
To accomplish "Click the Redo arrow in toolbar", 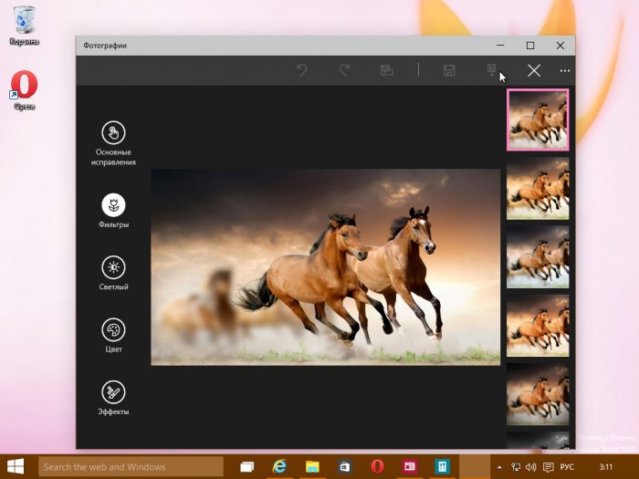I will point(344,70).
